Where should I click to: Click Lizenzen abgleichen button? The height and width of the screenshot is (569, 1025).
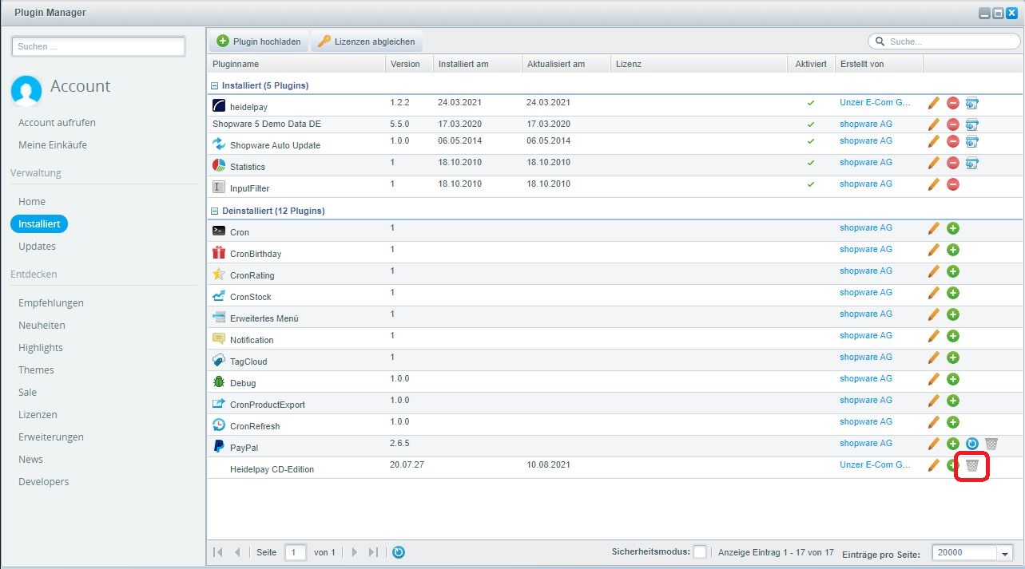[x=367, y=41]
